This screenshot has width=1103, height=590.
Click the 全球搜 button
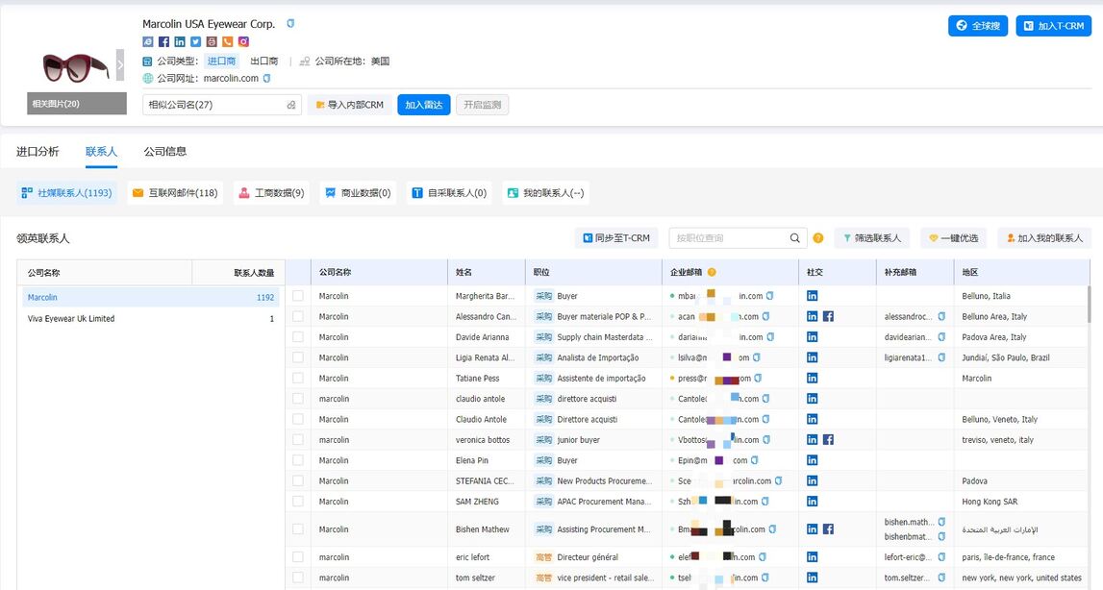[978, 25]
